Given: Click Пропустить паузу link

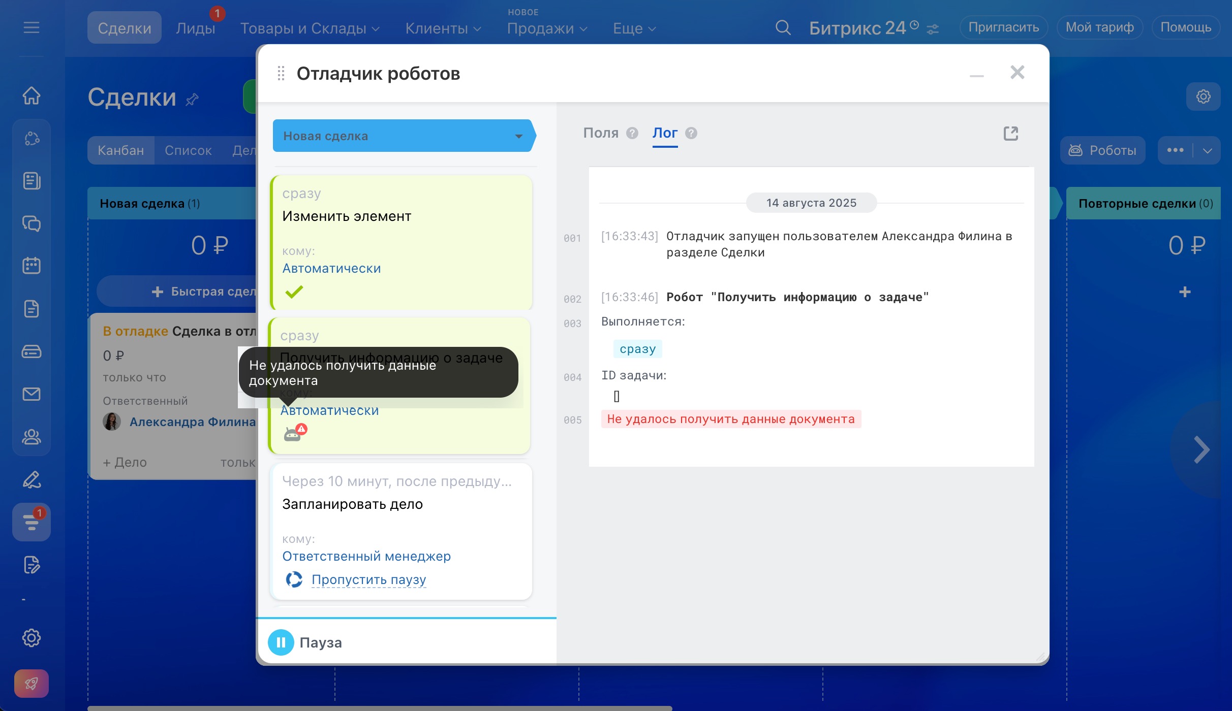Looking at the screenshot, I should point(368,579).
